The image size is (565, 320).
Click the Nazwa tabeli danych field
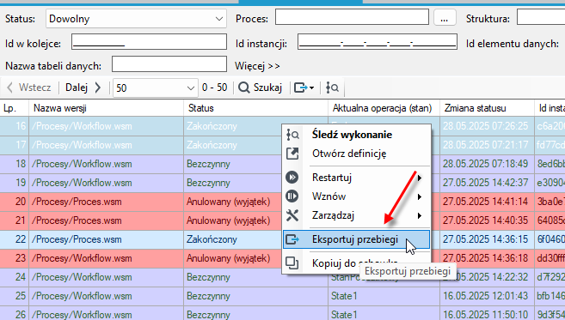[x=169, y=64]
